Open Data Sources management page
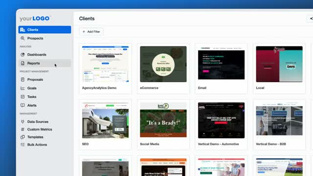 45,122
